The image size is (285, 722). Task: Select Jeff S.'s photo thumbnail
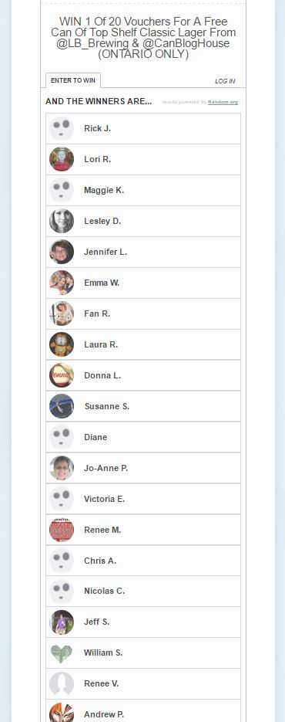point(62,622)
